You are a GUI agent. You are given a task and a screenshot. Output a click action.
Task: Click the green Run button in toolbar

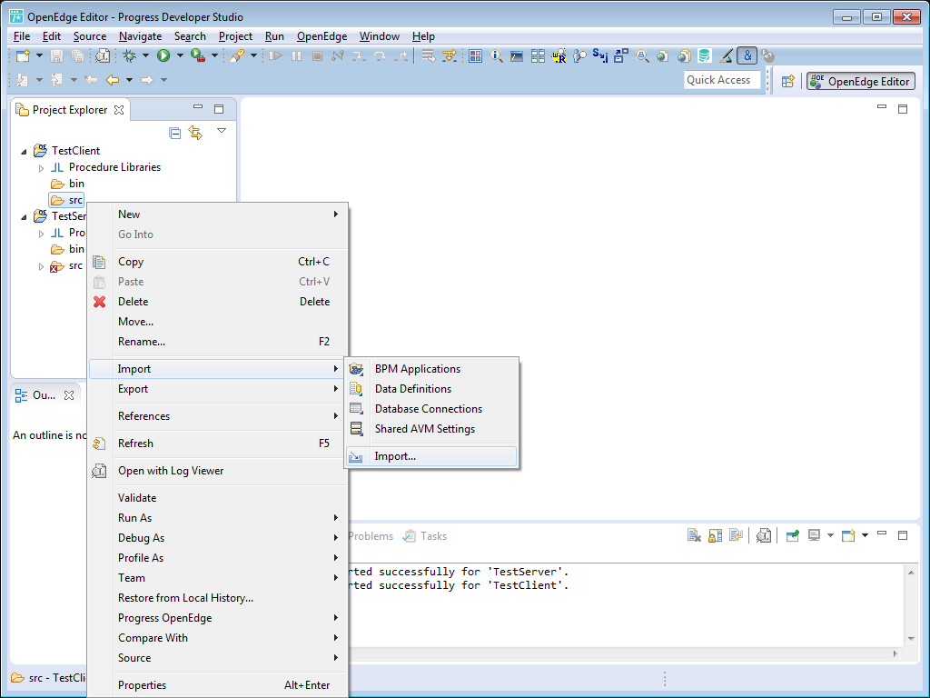(x=163, y=55)
